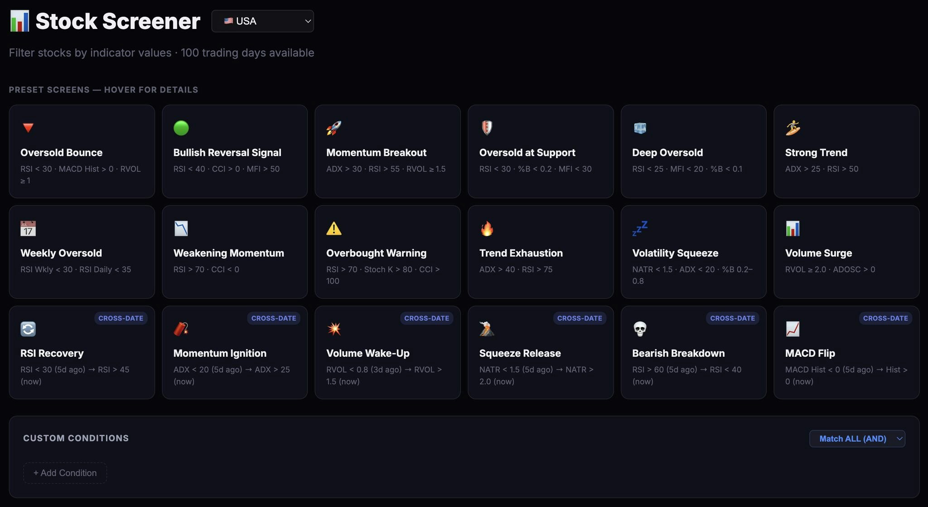The width and height of the screenshot is (928, 507).
Task: Run the Momentum Ignition preset title
Action: 220,353
